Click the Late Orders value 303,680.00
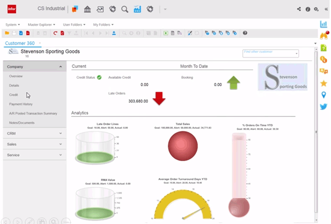The image size is (331, 224). (138, 101)
